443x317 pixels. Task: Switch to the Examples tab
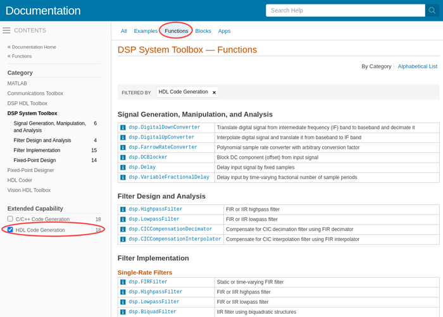(146, 30)
